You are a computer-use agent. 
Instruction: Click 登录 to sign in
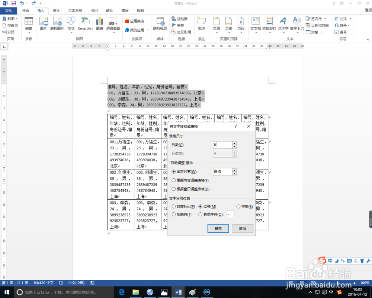pos(368,10)
